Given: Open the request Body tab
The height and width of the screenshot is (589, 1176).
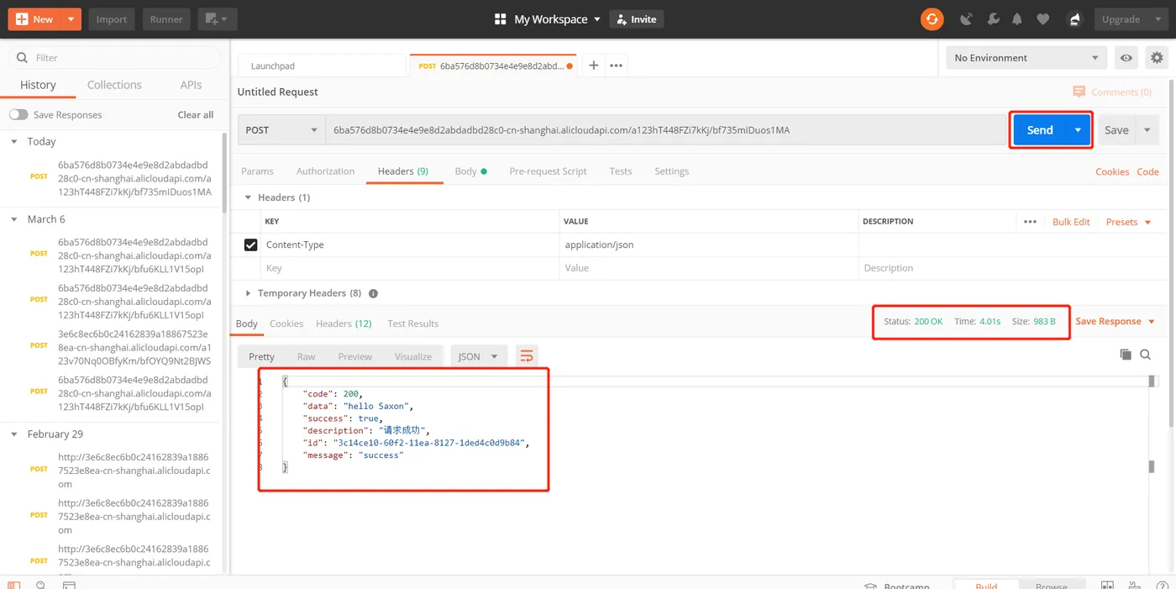Looking at the screenshot, I should [470, 171].
